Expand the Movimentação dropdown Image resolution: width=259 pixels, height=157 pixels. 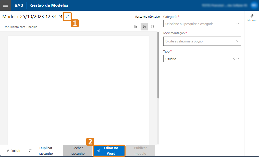[202, 41]
